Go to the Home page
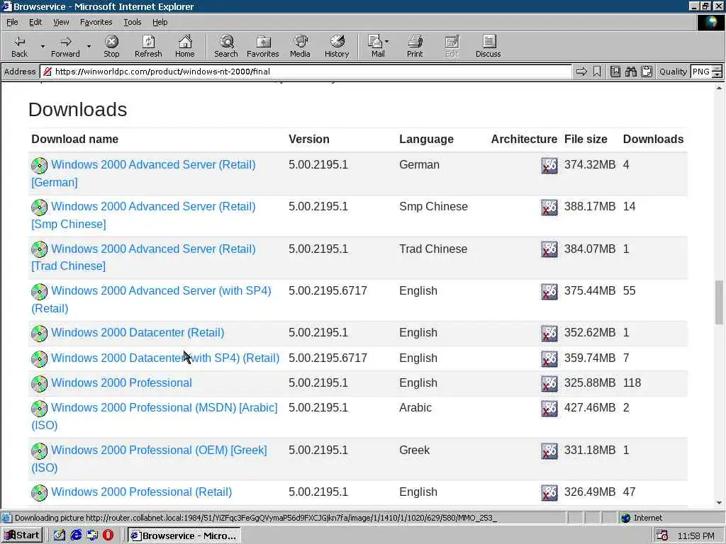This screenshot has width=726, height=544. click(x=185, y=46)
